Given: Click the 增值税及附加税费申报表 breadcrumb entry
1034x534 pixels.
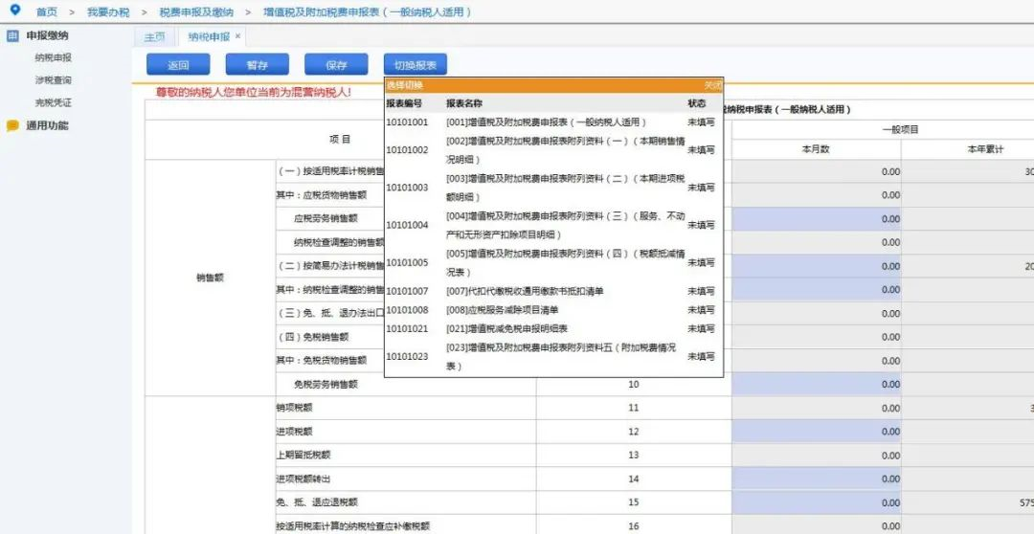Looking at the screenshot, I should tap(368, 11).
